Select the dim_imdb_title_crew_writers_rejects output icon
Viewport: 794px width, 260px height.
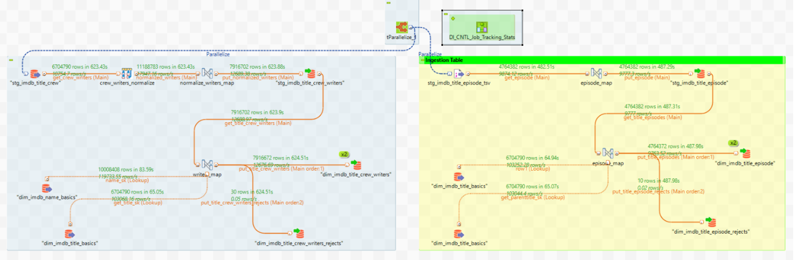point(299,233)
